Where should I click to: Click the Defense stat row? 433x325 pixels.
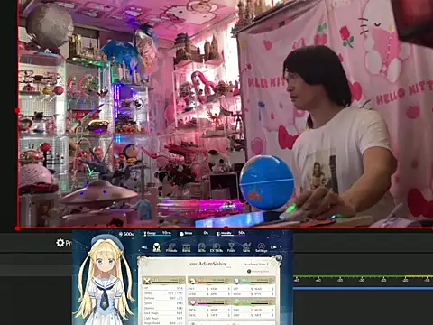click(163, 298)
